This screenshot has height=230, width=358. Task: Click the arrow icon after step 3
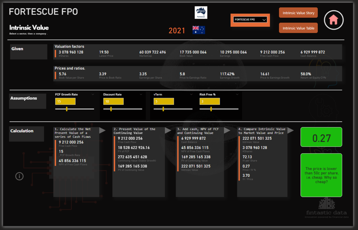(227, 130)
